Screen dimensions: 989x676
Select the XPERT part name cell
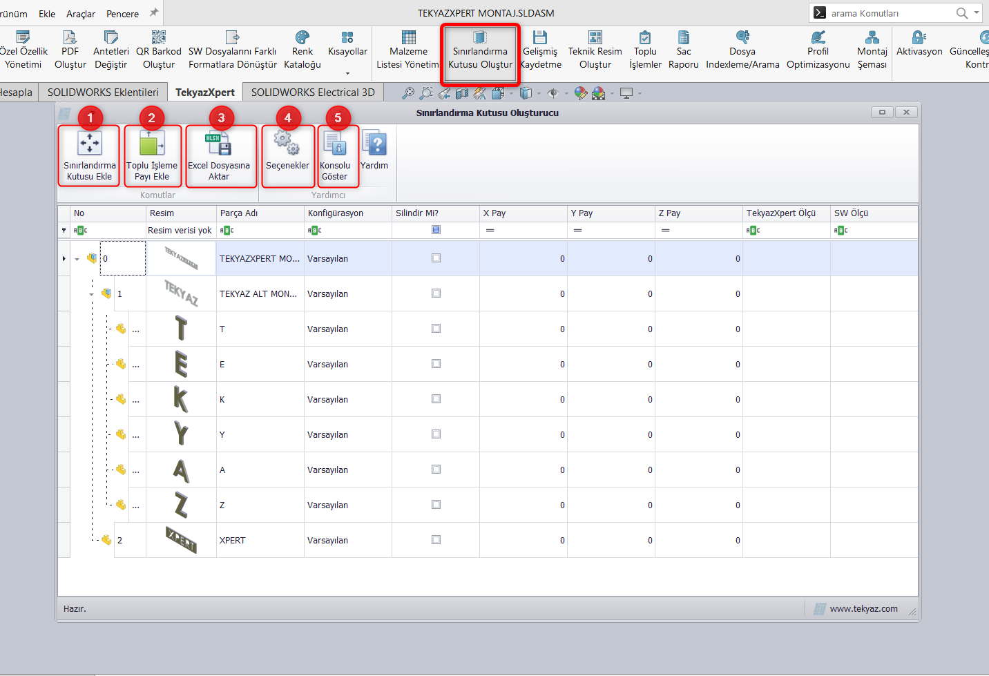click(x=260, y=540)
